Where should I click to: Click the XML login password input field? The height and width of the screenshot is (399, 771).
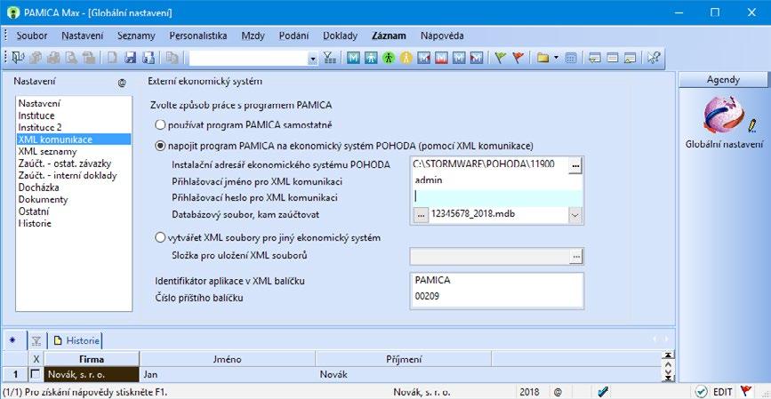click(496, 196)
